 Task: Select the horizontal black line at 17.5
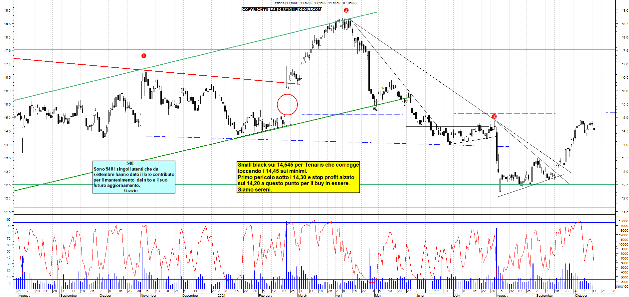[314, 49]
